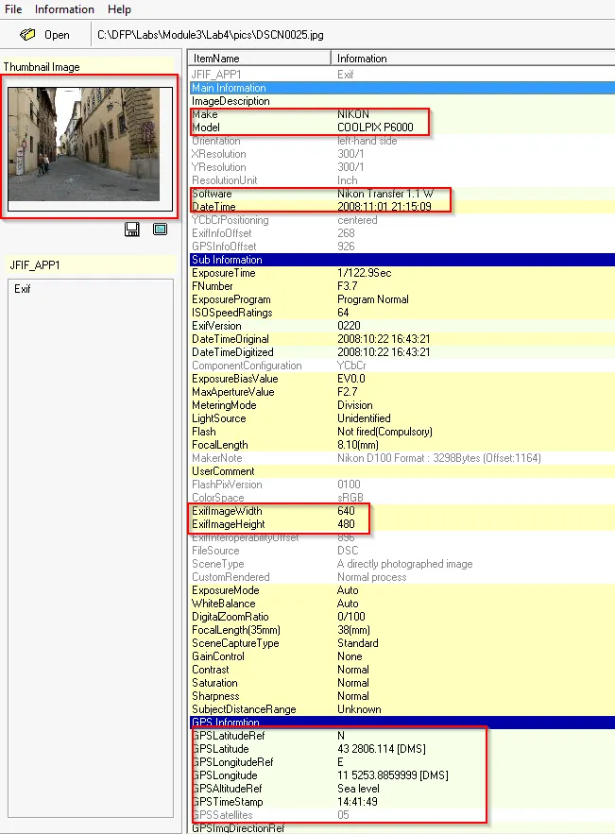Viewport: 615px width, 834px height.
Task: Open the Information menu
Action: [64, 9]
